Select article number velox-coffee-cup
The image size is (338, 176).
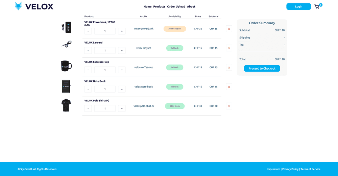click(x=144, y=68)
